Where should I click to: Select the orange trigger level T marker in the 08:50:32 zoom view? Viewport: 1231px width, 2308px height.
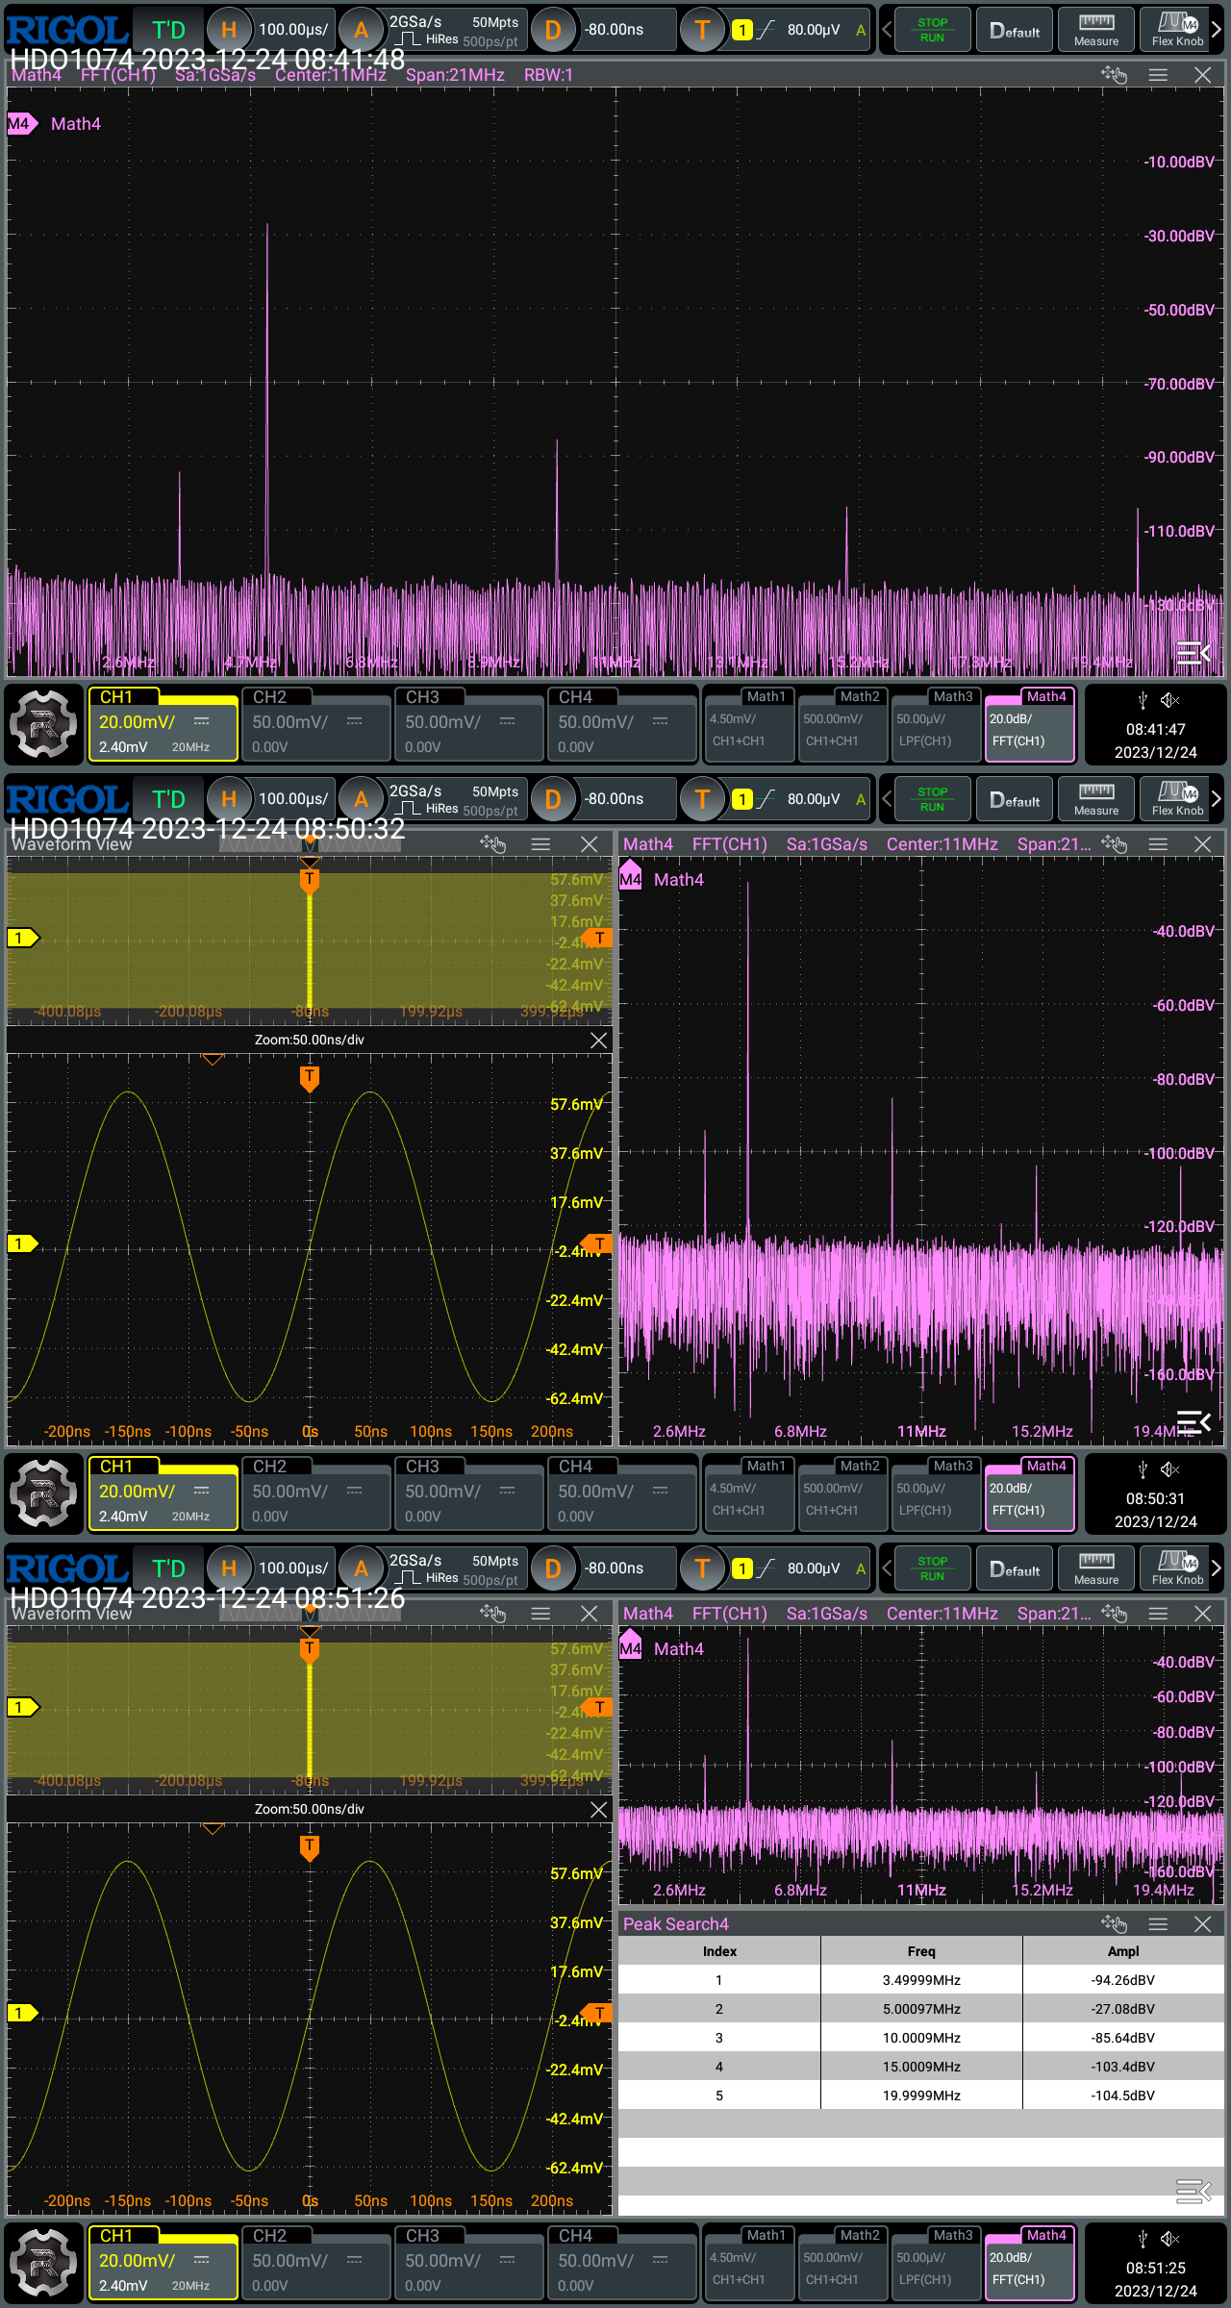coord(597,1244)
